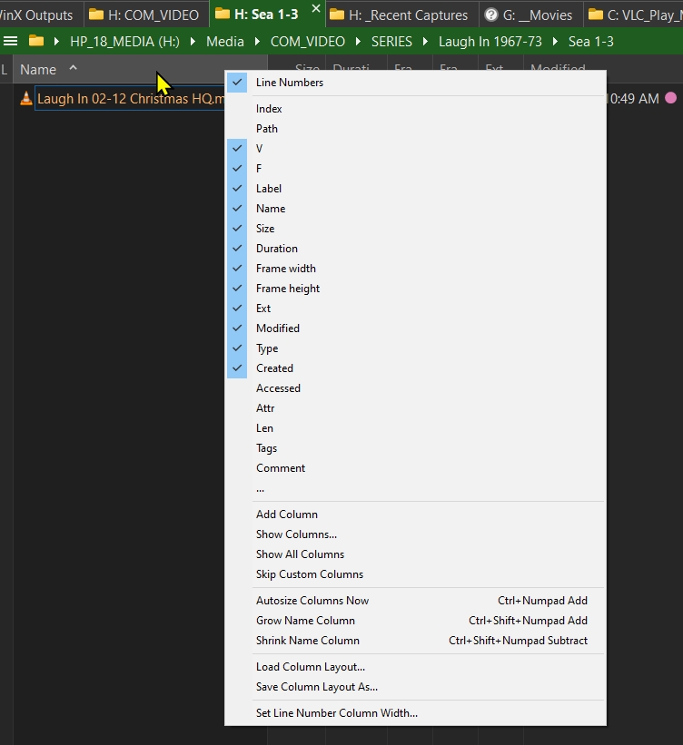683x745 pixels.
Task: Expand arrow before Laugh In 1967-73 breadcrumb
Action: point(426,42)
